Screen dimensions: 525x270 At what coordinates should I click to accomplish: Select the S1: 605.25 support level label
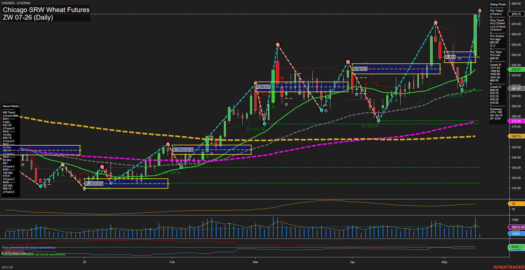453,96
